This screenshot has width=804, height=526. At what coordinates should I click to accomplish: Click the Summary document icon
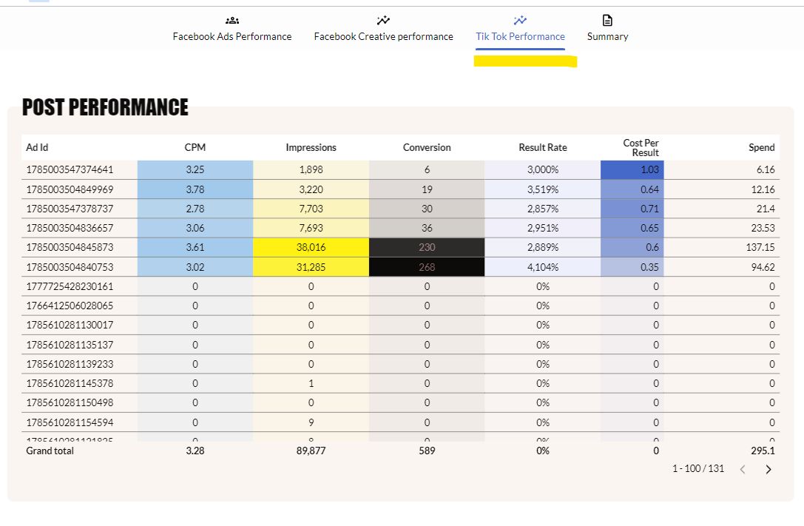(607, 21)
